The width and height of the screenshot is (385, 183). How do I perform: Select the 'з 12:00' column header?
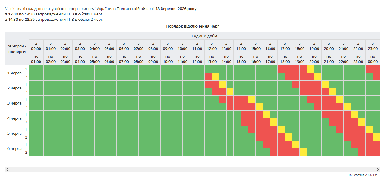coord(212,46)
